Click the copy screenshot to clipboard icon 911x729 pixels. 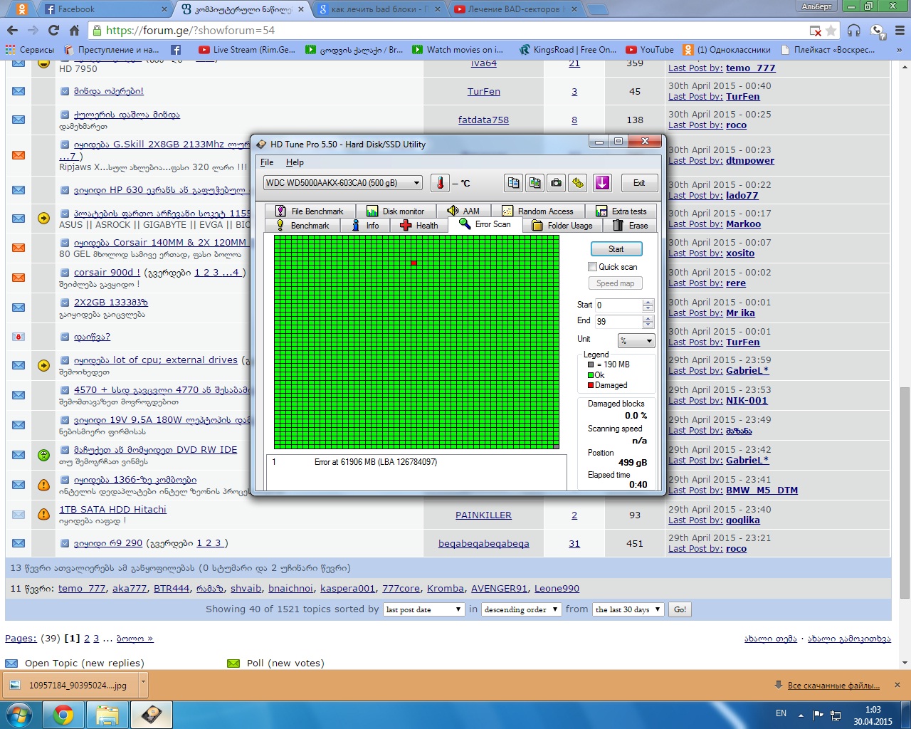535,183
